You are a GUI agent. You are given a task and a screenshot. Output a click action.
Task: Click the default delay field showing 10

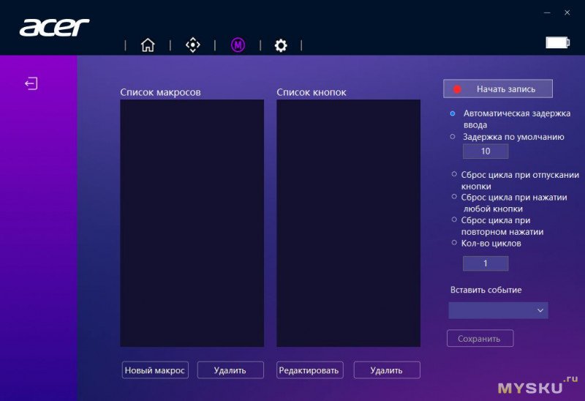tap(486, 151)
